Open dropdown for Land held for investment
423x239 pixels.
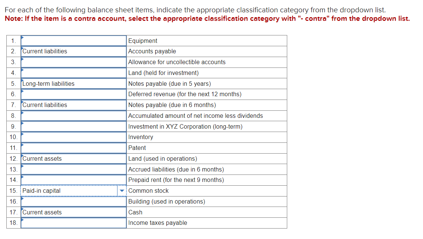(x=73, y=73)
